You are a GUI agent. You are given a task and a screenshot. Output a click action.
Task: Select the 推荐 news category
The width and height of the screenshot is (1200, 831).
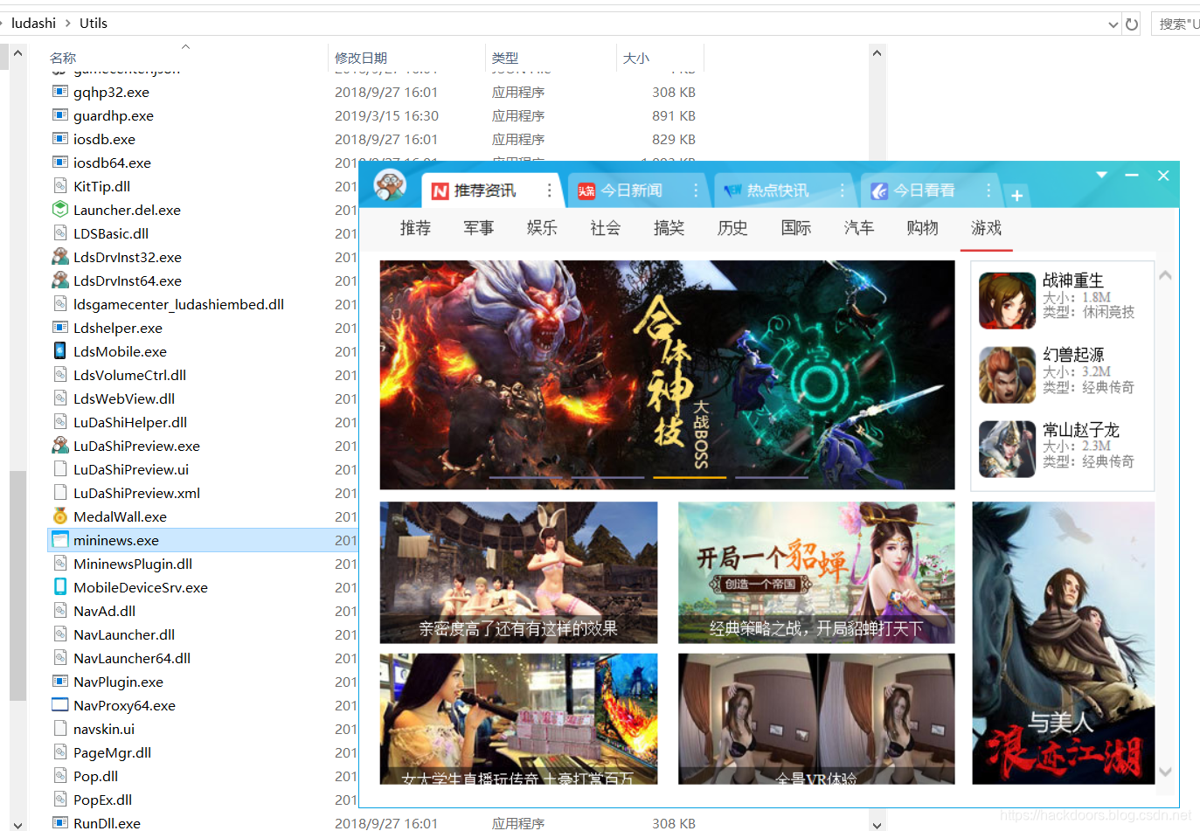coord(415,228)
